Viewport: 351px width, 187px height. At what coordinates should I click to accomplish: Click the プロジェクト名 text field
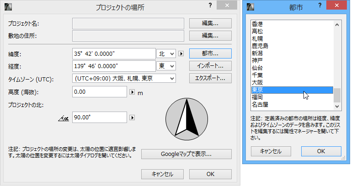(128, 23)
